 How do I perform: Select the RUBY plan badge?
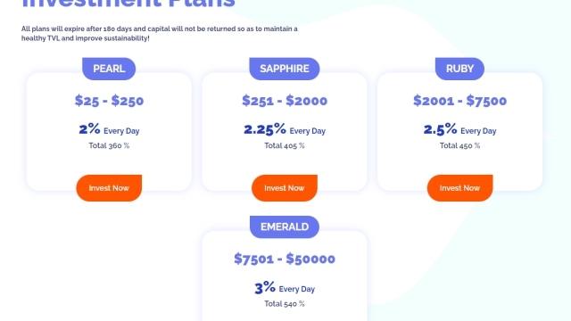[460, 69]
